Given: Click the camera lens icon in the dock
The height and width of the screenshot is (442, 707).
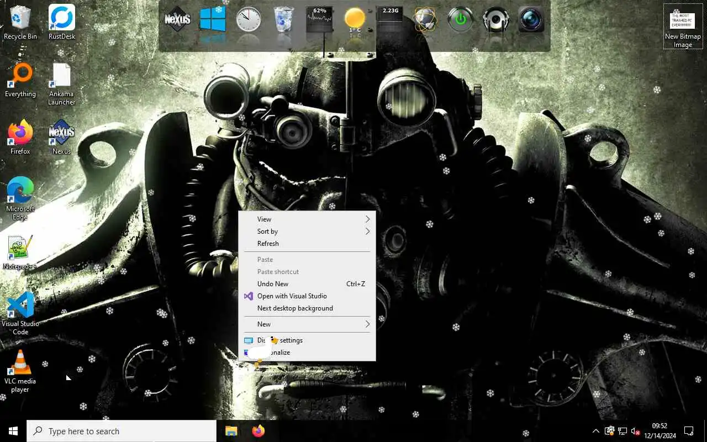Looking at the screenshot, I should tap(531, 20).
